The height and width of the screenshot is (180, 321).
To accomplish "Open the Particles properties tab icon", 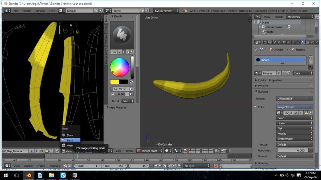I will pos(312,42).
